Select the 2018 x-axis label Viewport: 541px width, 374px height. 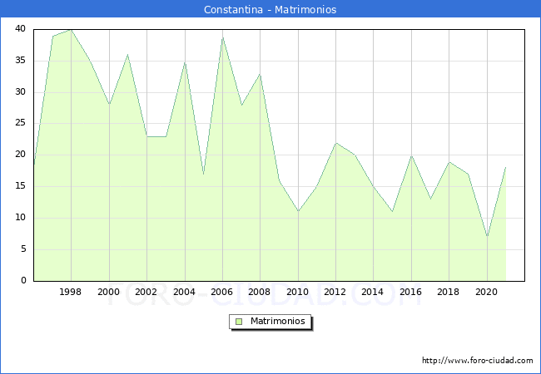coord(448,292)
